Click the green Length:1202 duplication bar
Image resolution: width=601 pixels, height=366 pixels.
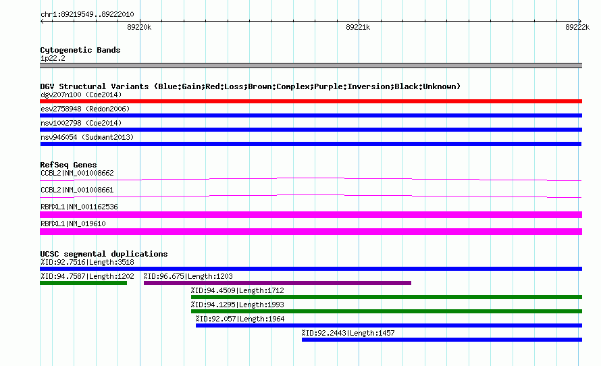click(84, 283)
